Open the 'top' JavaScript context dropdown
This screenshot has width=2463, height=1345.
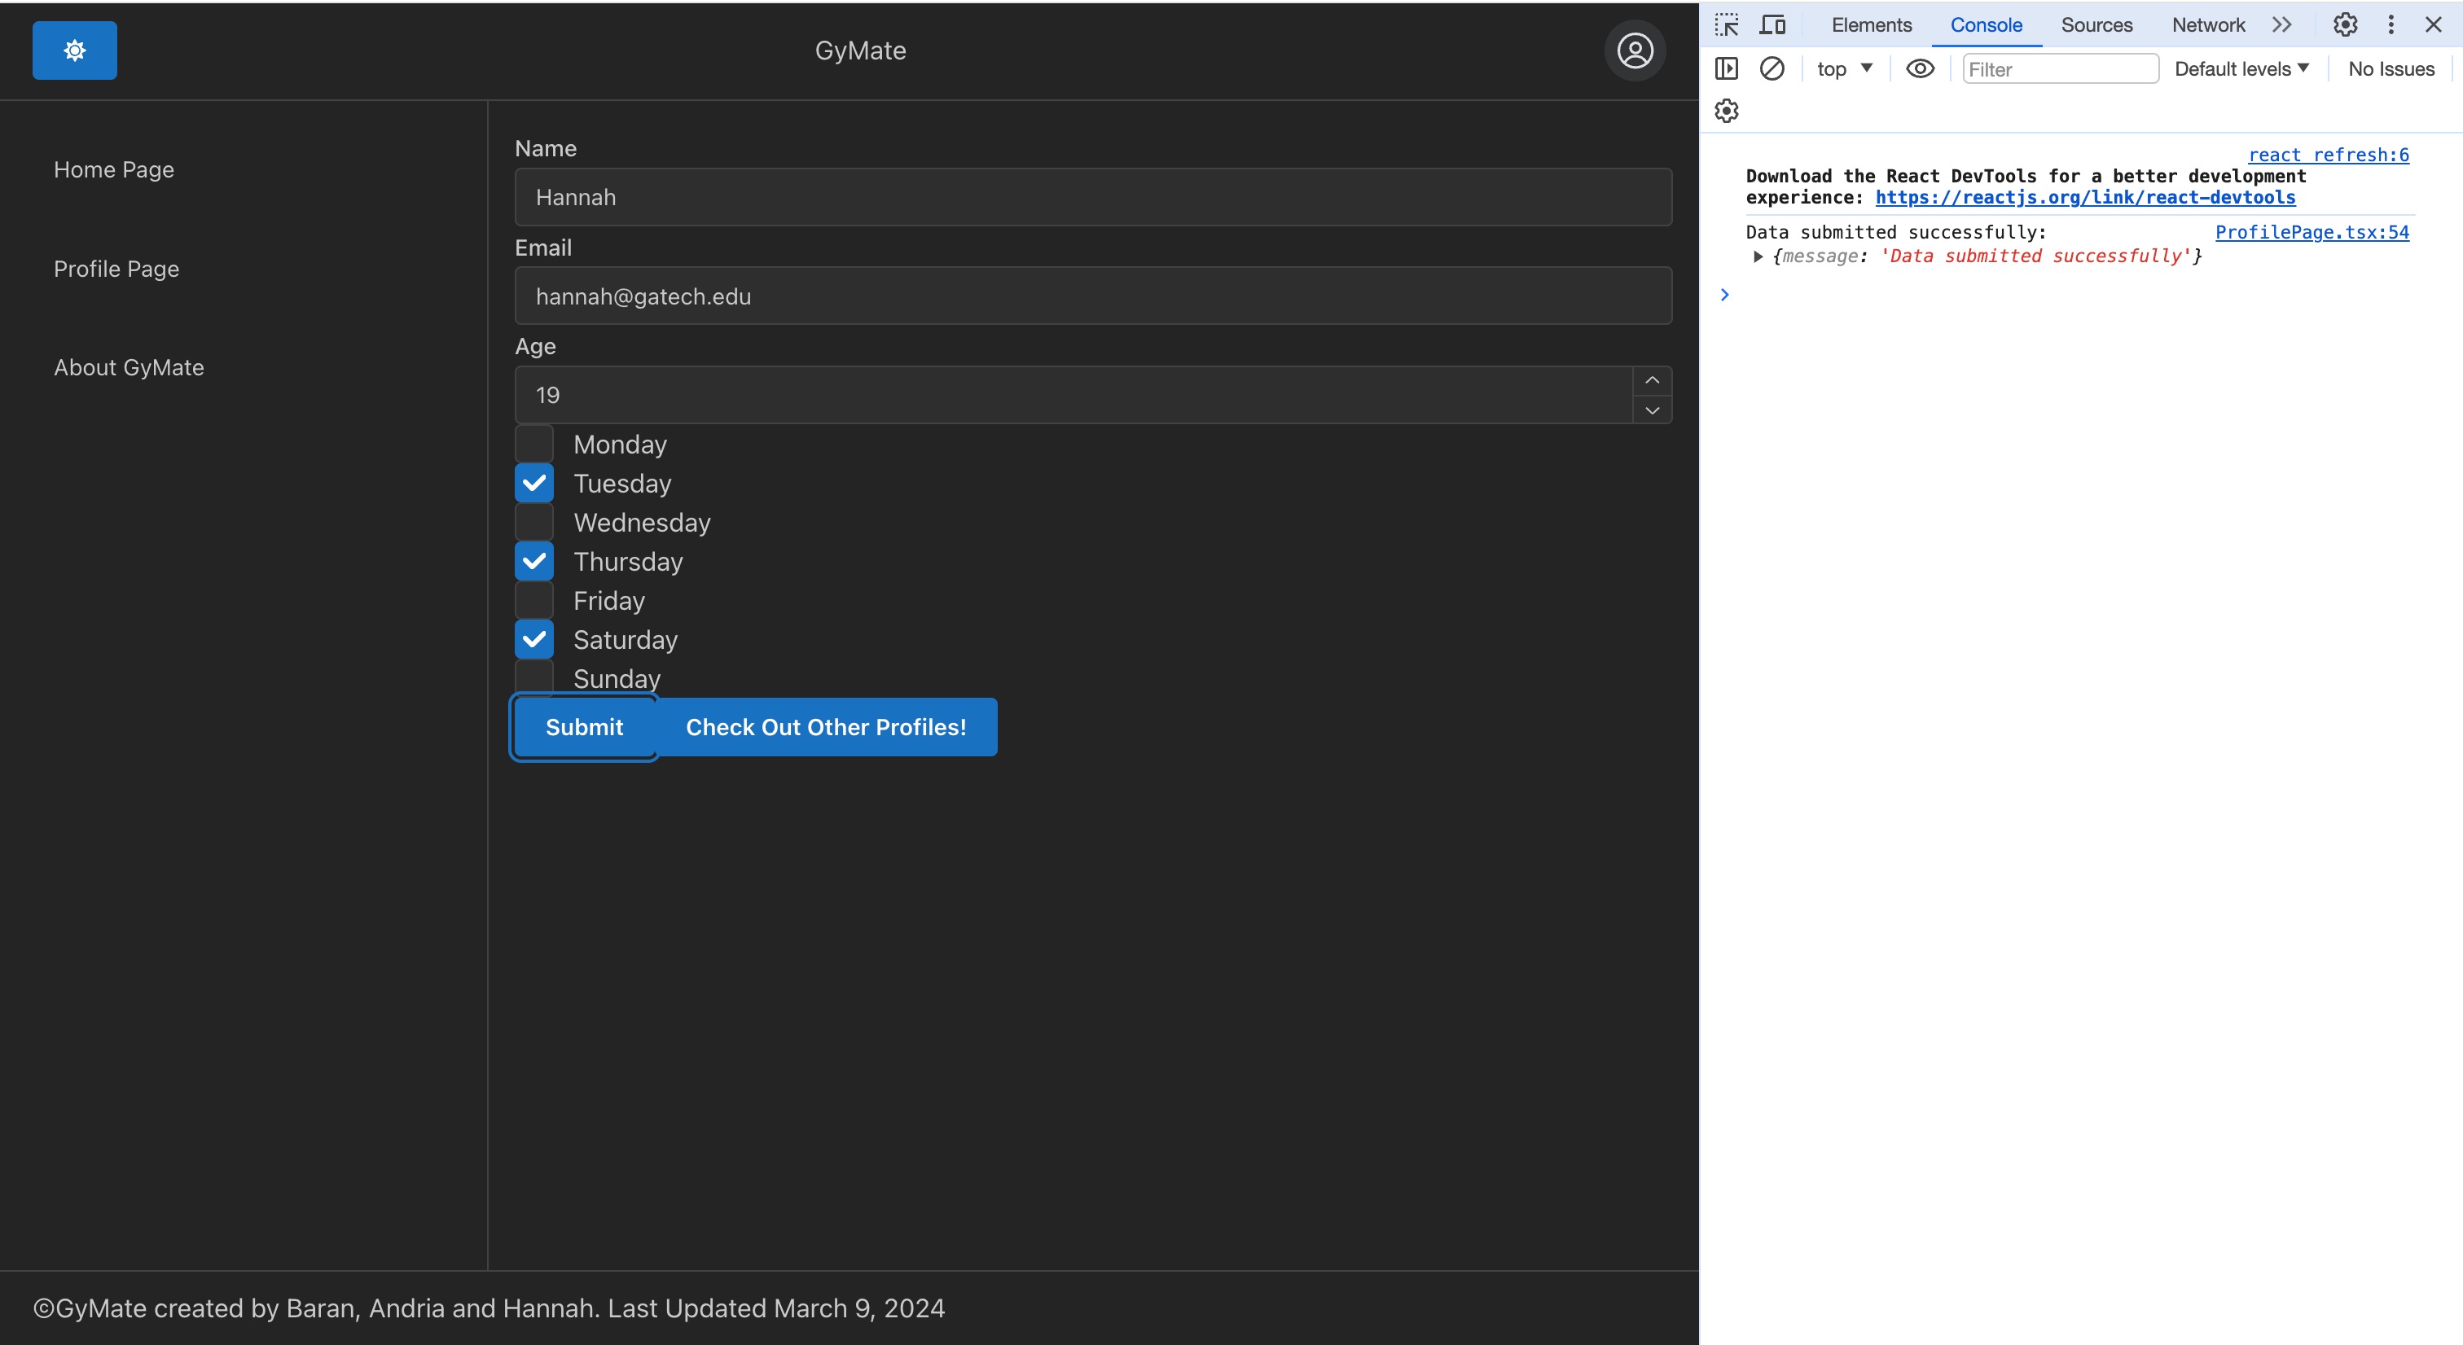(1843, 69)
